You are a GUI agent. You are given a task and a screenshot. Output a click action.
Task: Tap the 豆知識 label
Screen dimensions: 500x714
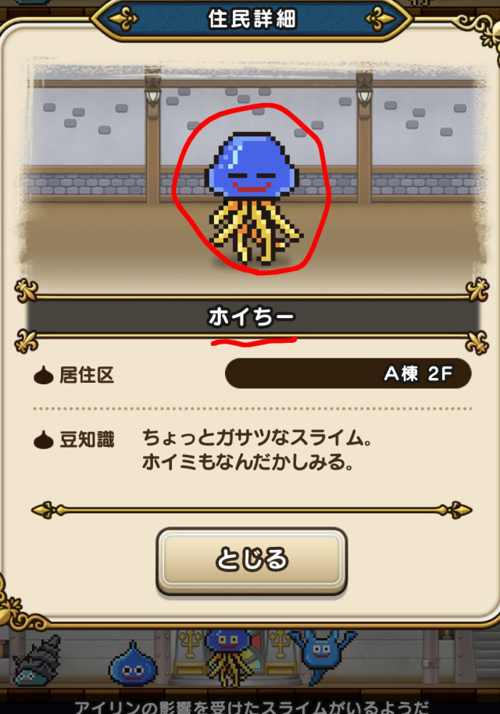click(x=87, y=440)
